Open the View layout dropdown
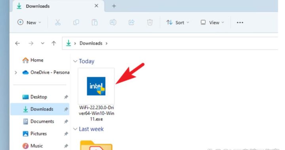Viewport: 285px width, 150px height. point(212,22)
